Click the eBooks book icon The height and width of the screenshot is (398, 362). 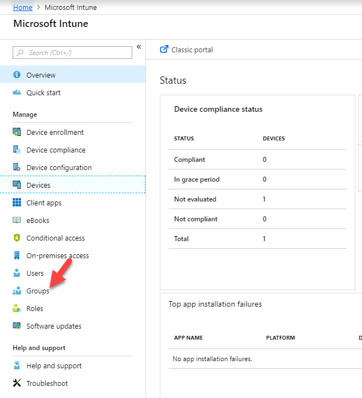tap(17, 221)
